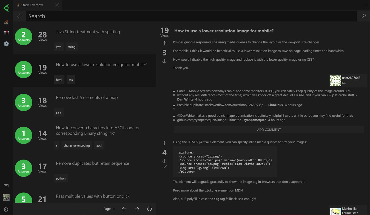The width and height of the screenshot is (370, 215).
Task: Open question "Remove last 5 elements of a map"
Action: tap(87, 98)
